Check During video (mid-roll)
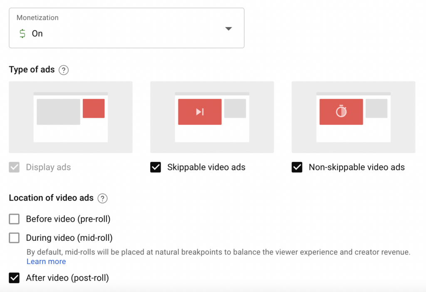426x292 pixels. tap(14, 238)
